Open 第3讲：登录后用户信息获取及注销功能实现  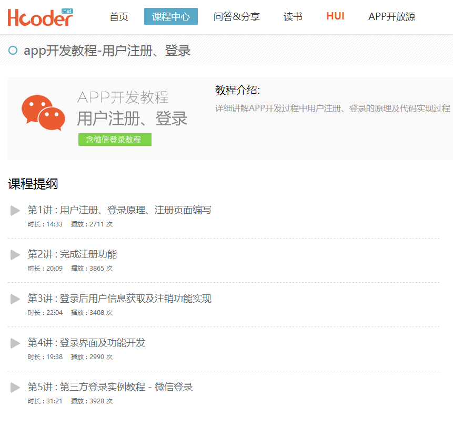click(119, 299)
